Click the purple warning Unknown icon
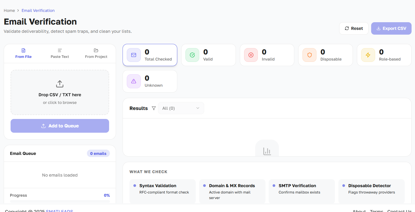The image size is (415, 212). [x=134, y=81]
